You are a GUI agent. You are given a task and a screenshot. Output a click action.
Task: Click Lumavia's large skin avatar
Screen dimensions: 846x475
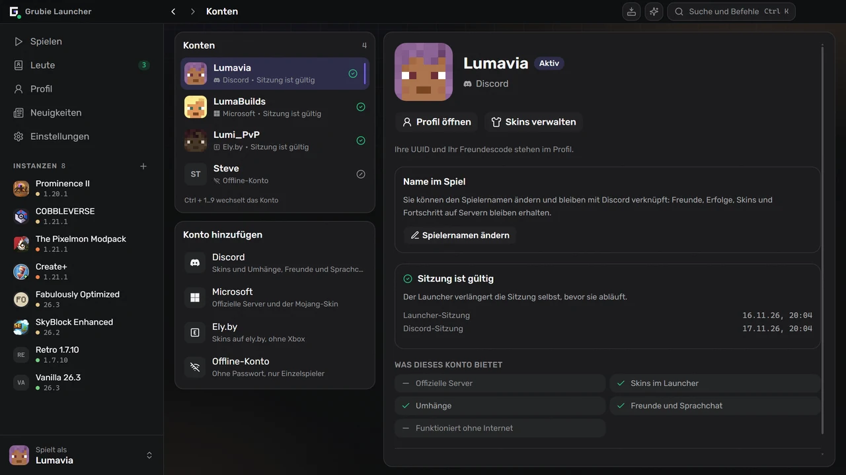coord(424,72)
